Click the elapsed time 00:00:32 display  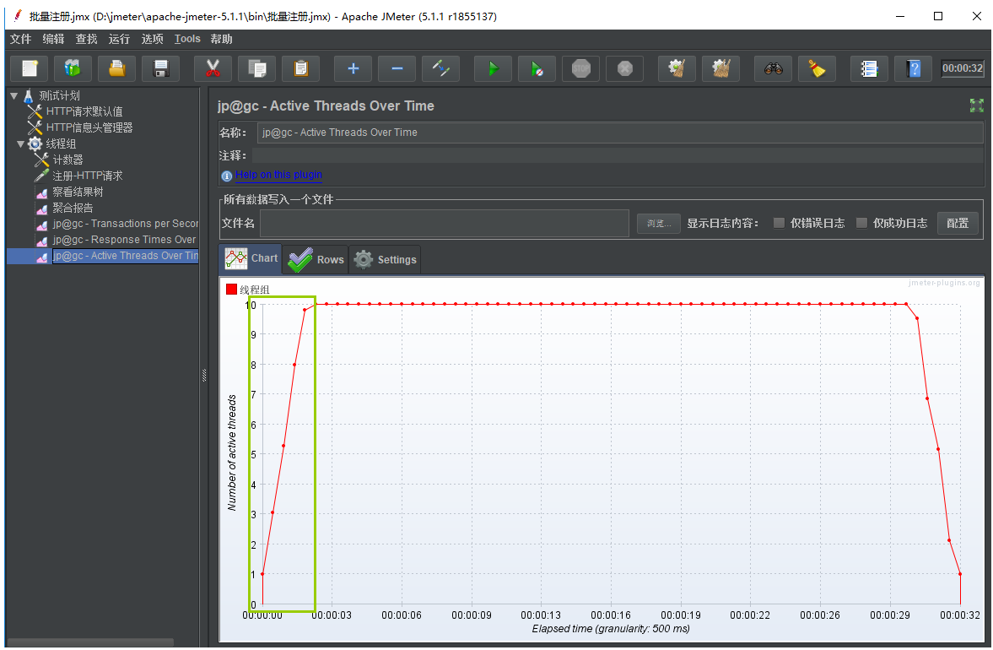tap(962, 68)
